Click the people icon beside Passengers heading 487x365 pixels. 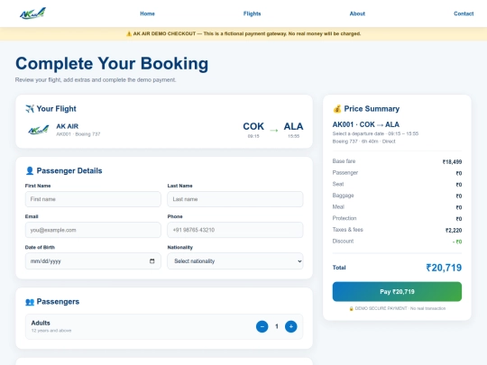[x=30, y=302]
